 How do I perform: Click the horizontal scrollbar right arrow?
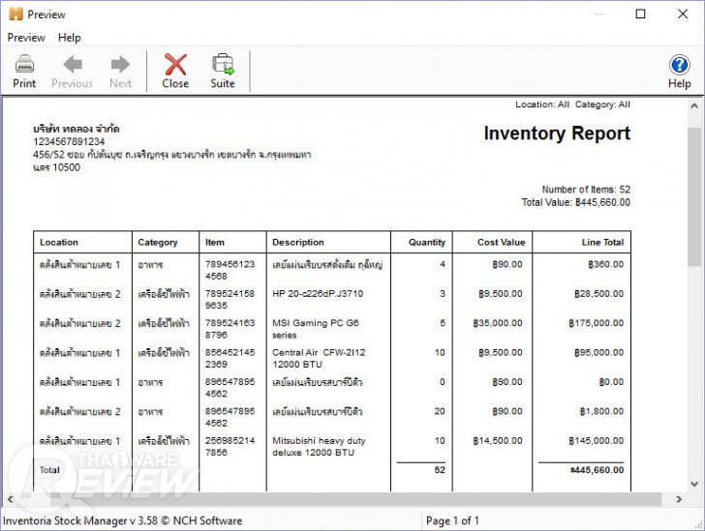pyautogui.click(x=679, y=499)
